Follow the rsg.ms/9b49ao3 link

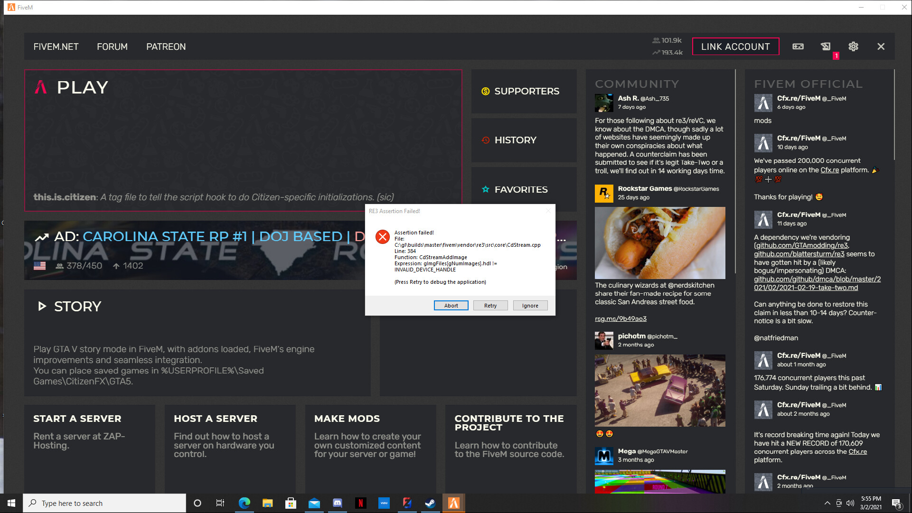point(621,318)
